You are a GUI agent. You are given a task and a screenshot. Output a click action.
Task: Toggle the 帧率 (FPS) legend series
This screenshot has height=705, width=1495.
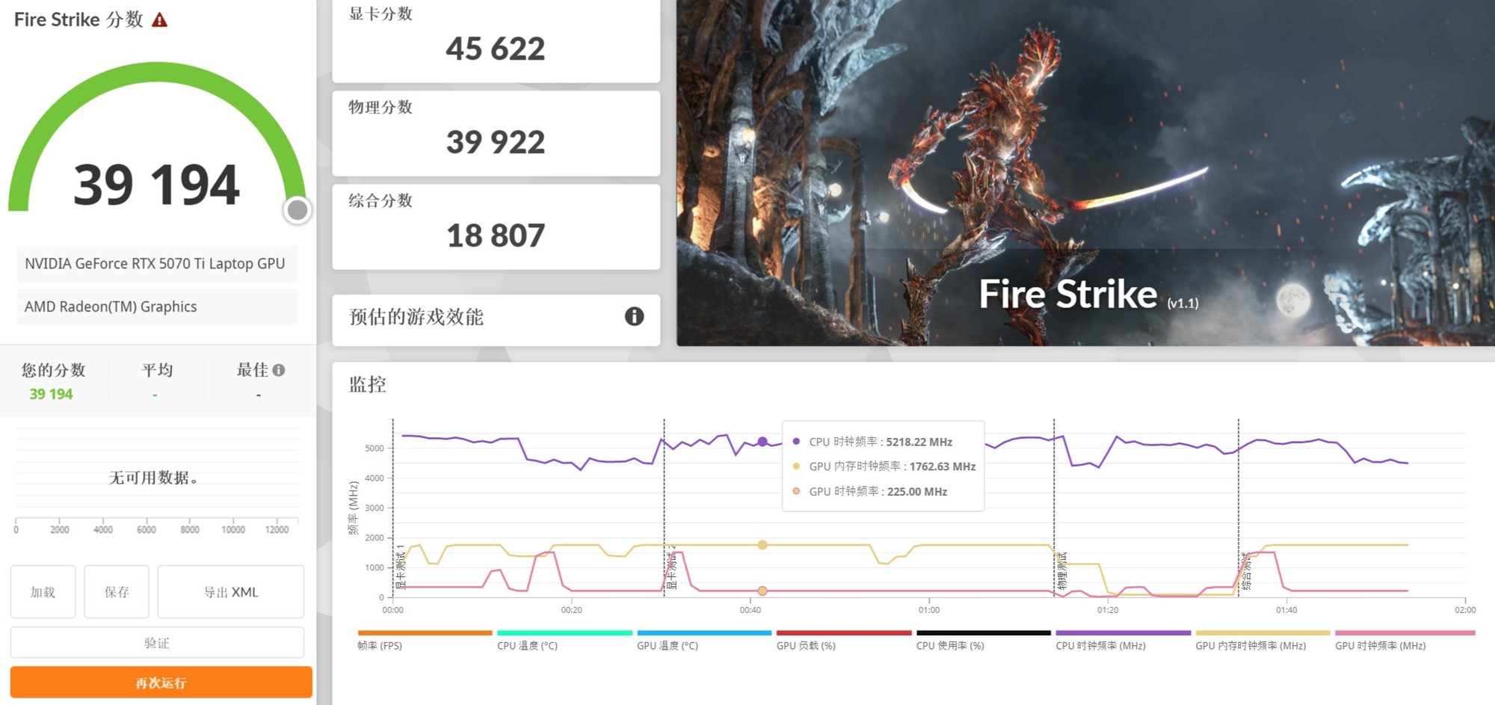[425, 641]
